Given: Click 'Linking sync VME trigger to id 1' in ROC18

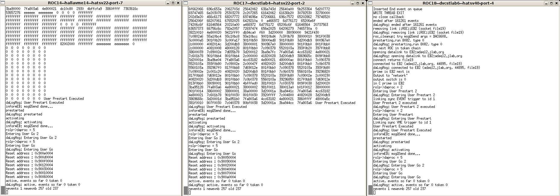Looking at the screenshot, I should click(402, 122).
